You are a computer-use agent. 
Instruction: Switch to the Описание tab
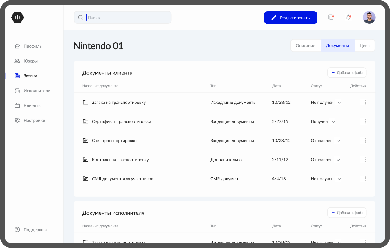pos(305,46)
